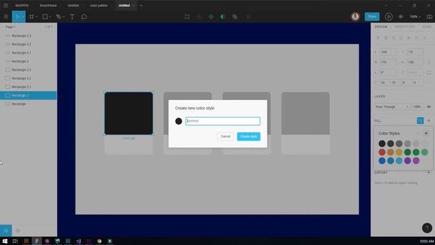
Task: Open the view settings eye icon
Action: click(x=401, y=16)
